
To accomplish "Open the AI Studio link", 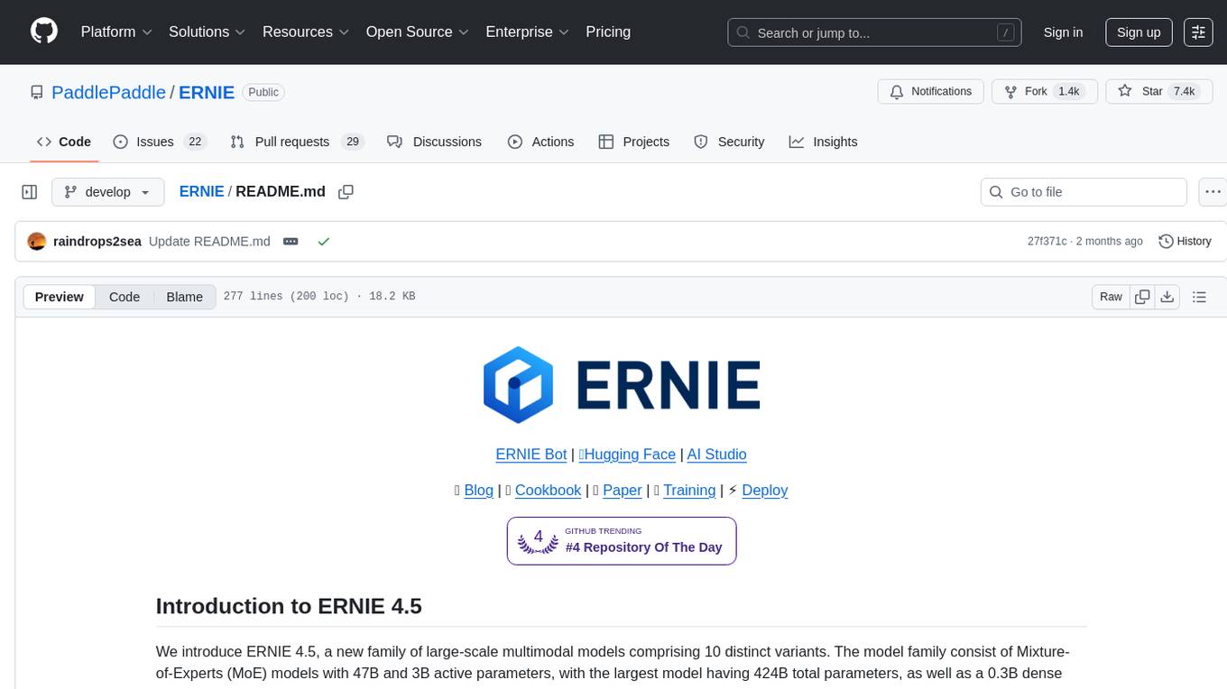I will (x=716, y=455).
